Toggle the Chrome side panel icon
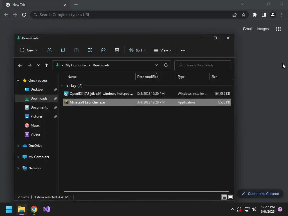Image resolution: width=288 pixels, height=216 pixels. [264, 15]
